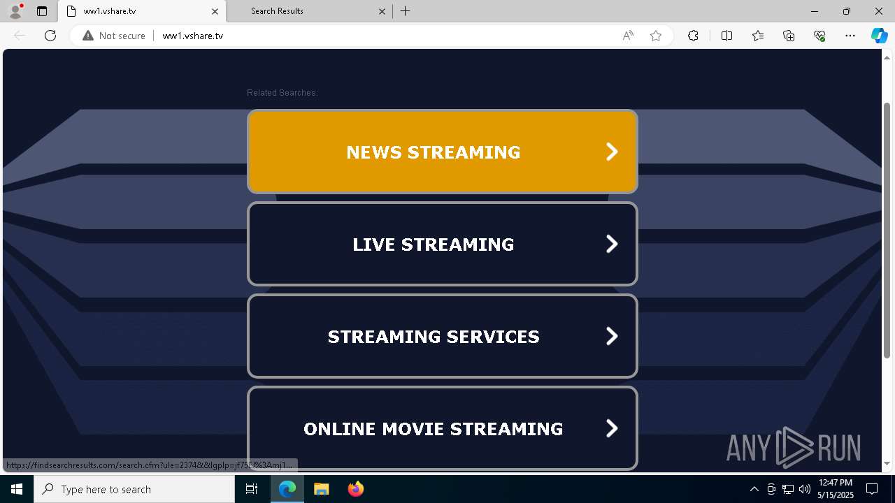Viewport: 895px width, 503px height.
Task: Close the Search Results tab
Action: 382,11
